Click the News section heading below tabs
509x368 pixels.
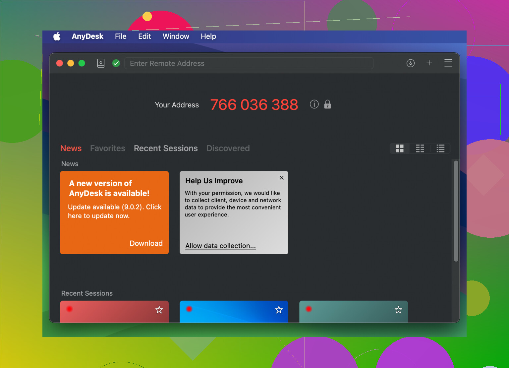click(70, 164)
